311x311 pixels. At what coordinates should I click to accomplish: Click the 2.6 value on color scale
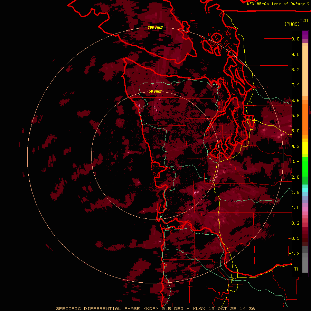tap(295, 177)
